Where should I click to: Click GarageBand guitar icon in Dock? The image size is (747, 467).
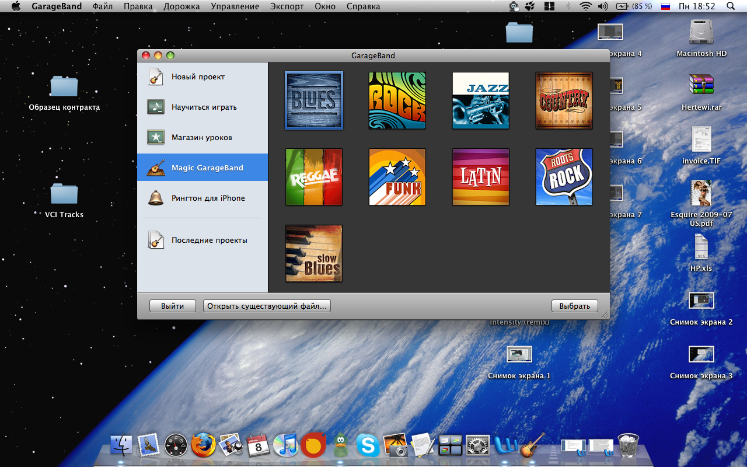coord(532,445)
